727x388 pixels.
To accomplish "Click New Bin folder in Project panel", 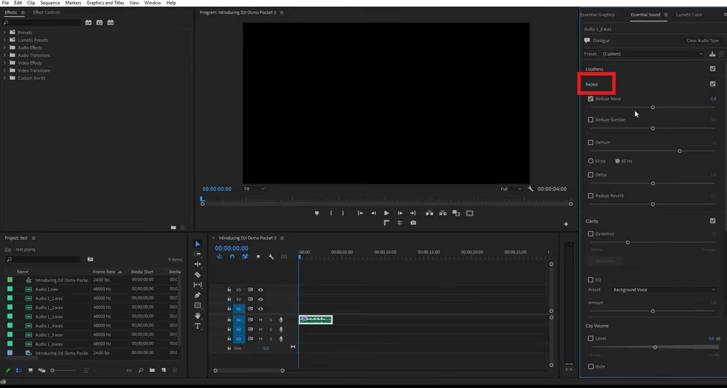I will coord(152,370).
